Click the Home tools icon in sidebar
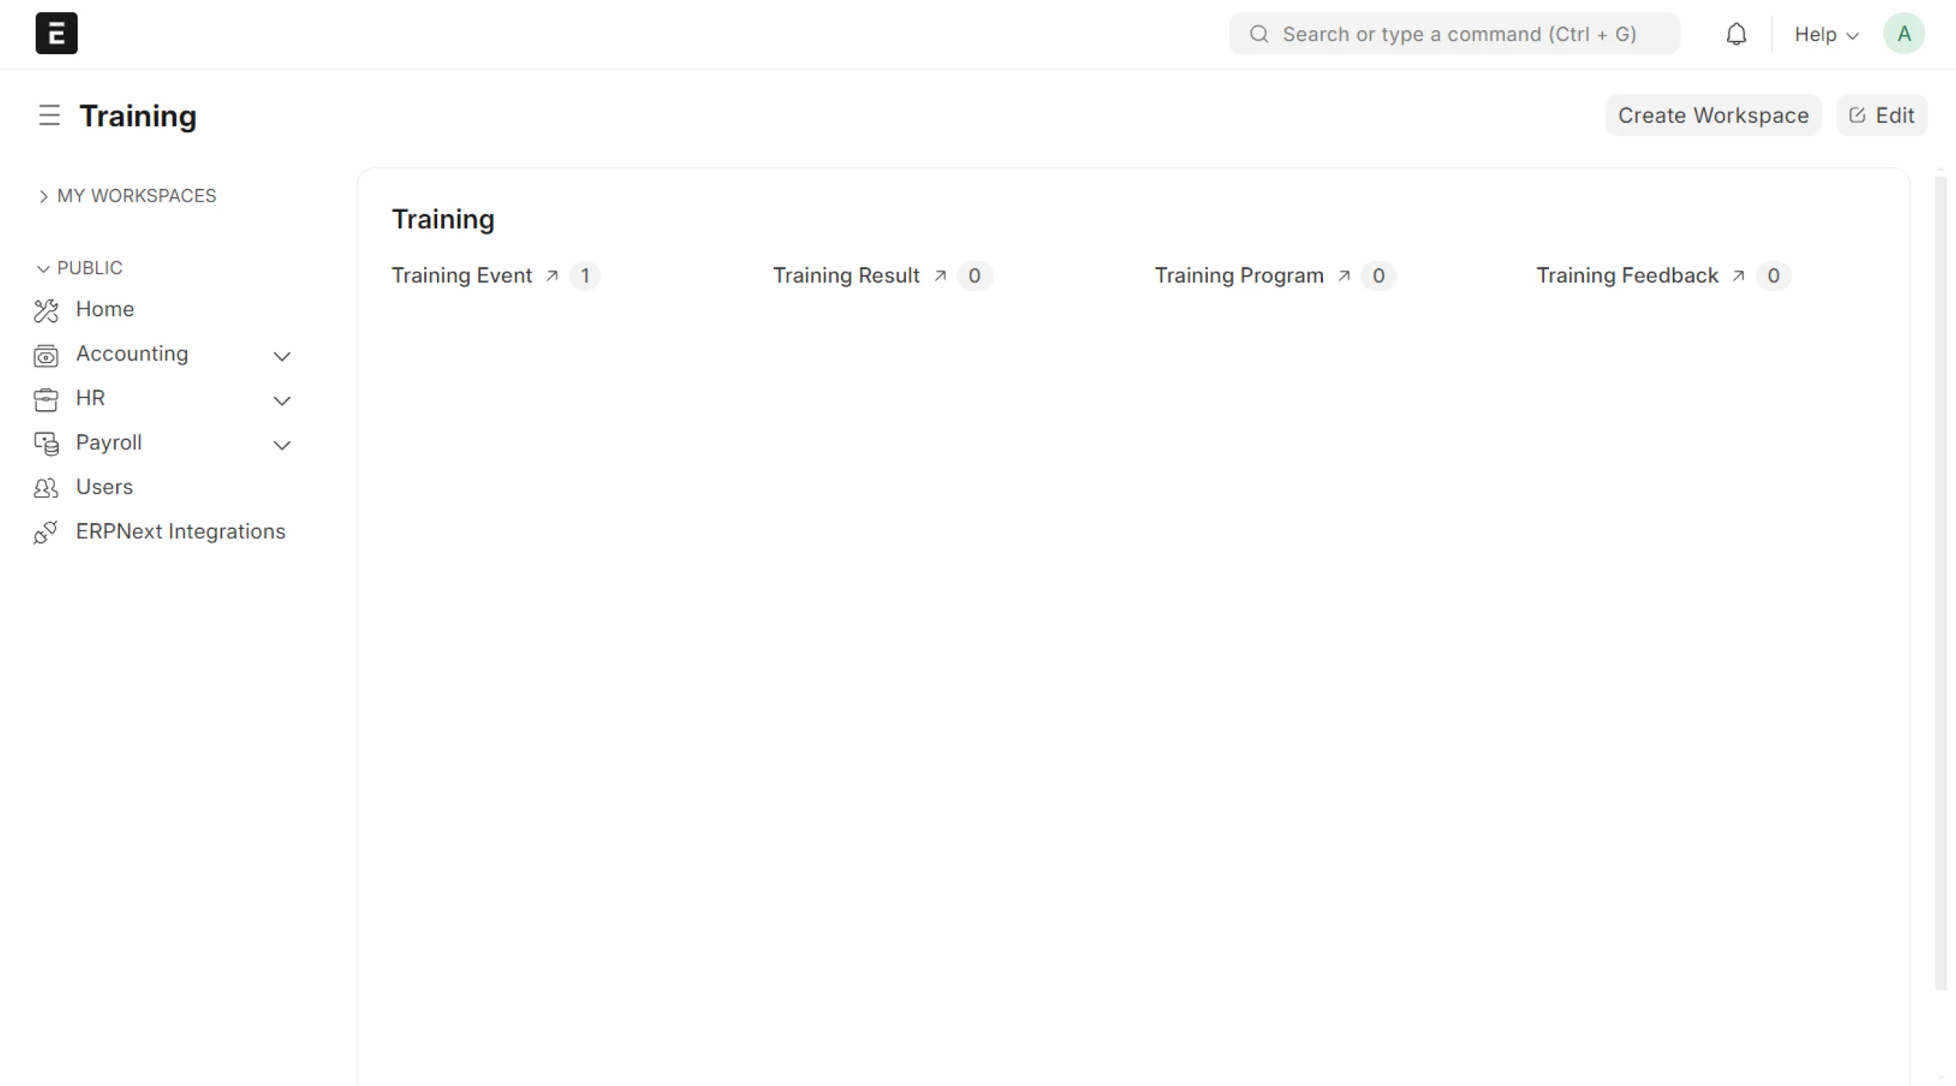1956x1086 pixels. [46, 310]
